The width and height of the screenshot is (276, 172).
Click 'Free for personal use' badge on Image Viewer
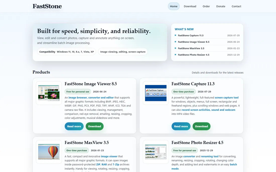78,91
